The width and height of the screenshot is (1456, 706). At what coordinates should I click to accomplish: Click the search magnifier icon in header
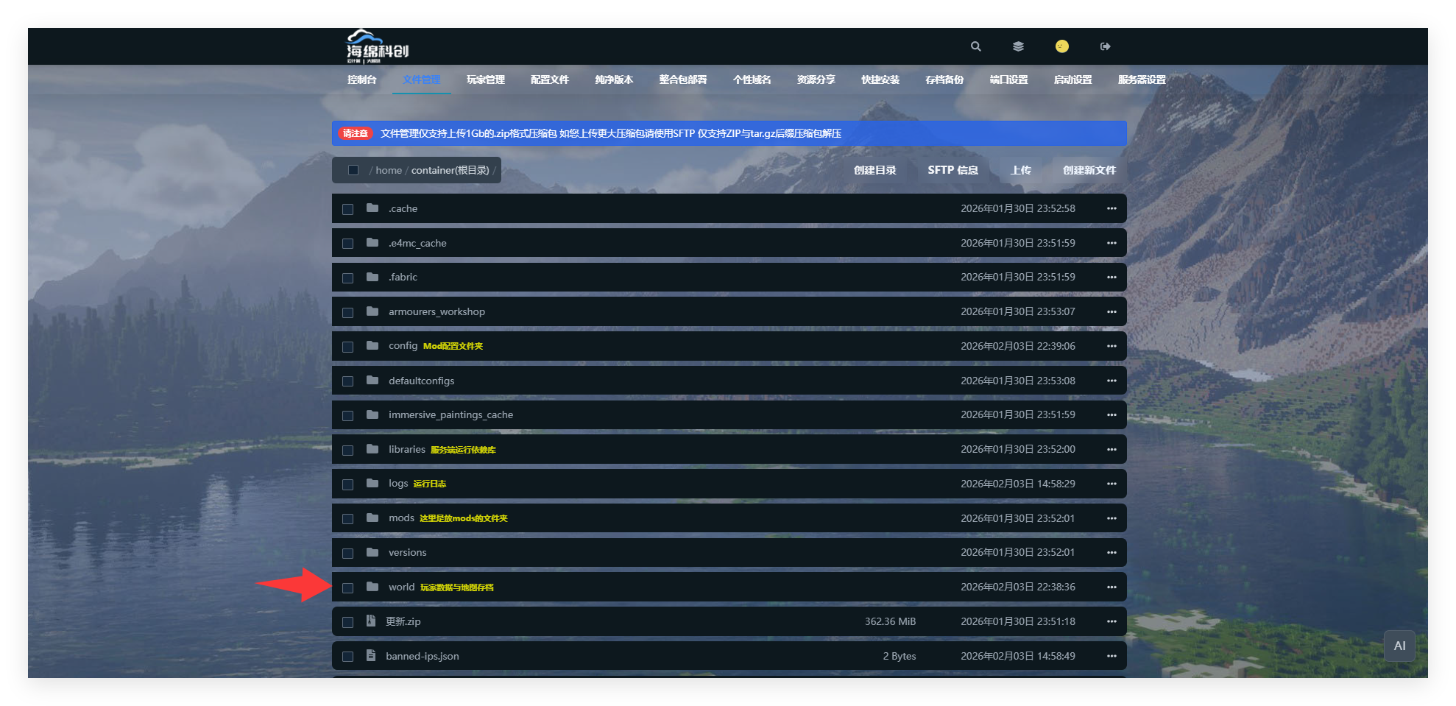(x=975, y=46)
